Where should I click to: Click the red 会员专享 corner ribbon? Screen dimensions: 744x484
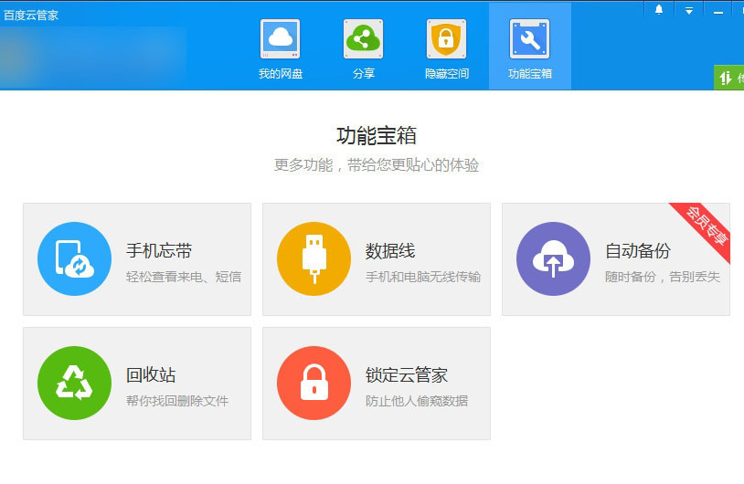(x=707, y=226)
